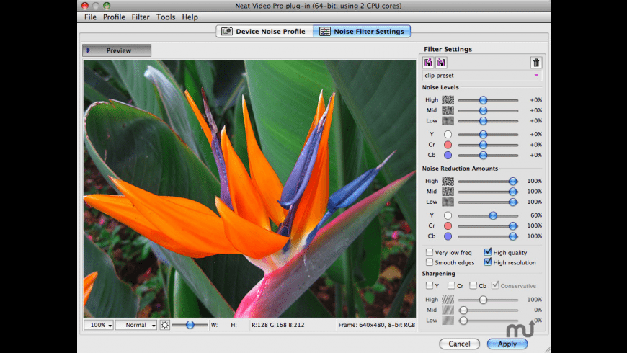Open the File menu

pyautogui.click(x=90, y=17)
